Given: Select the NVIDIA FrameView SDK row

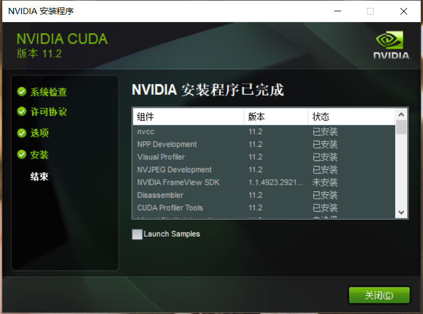Looking at the screenshot, I should pos(264,182).
